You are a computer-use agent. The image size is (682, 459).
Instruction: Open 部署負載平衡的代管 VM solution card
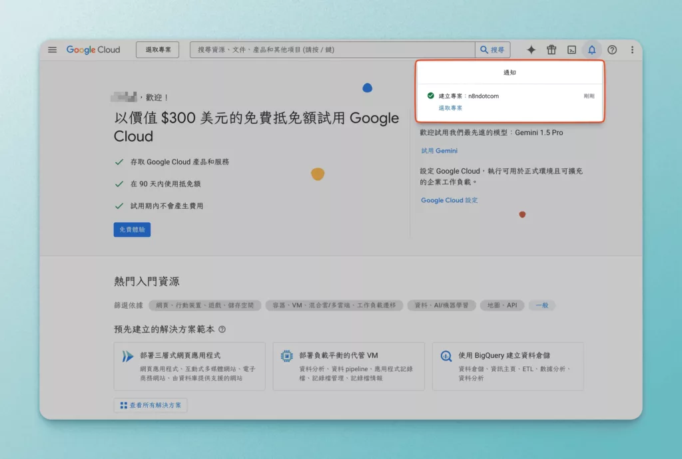click(349, 366)
